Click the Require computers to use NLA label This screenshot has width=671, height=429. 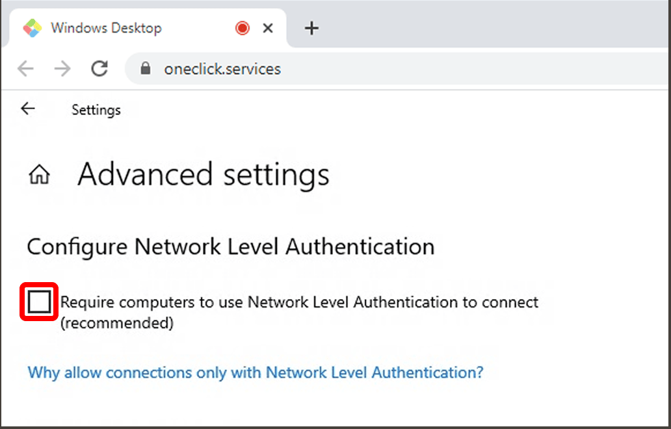(299, 302)
